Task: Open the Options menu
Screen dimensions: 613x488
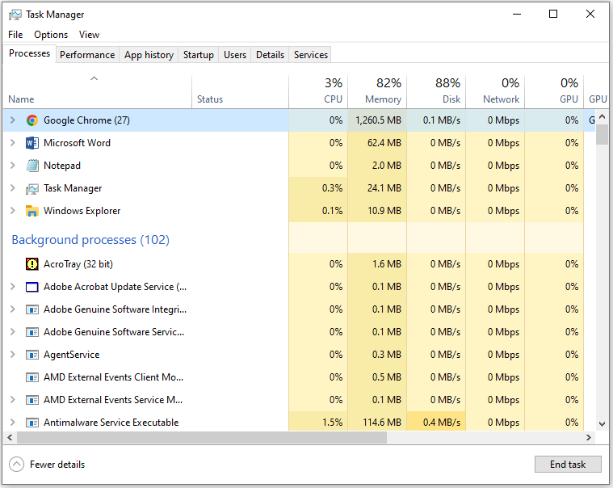Action: pyautogui.click(x=51, y=35)
